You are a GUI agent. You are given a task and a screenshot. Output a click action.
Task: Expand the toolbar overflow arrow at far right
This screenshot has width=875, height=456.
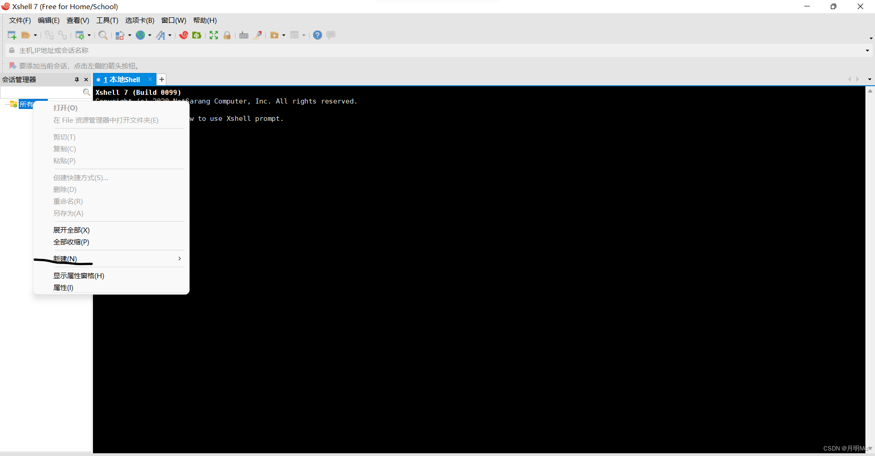coord(871,38)
